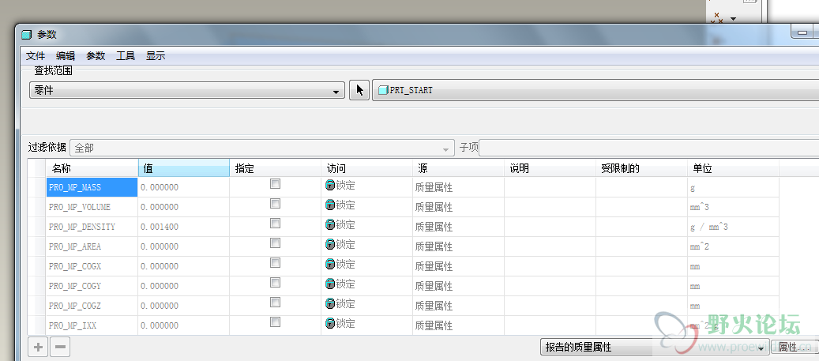
Task: Select the PRO_MP_COGX name cell
Action: tap(92, 266)
